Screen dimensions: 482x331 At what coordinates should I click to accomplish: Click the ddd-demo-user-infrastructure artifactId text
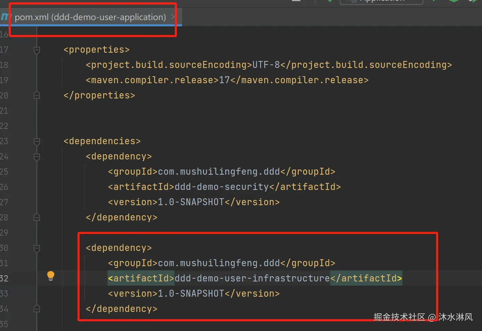tap(252, 278)
